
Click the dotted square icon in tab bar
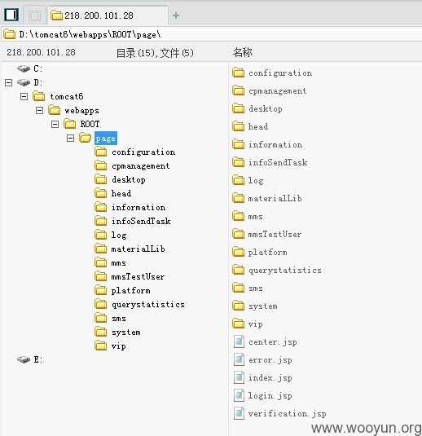click(x=35, y=15)
